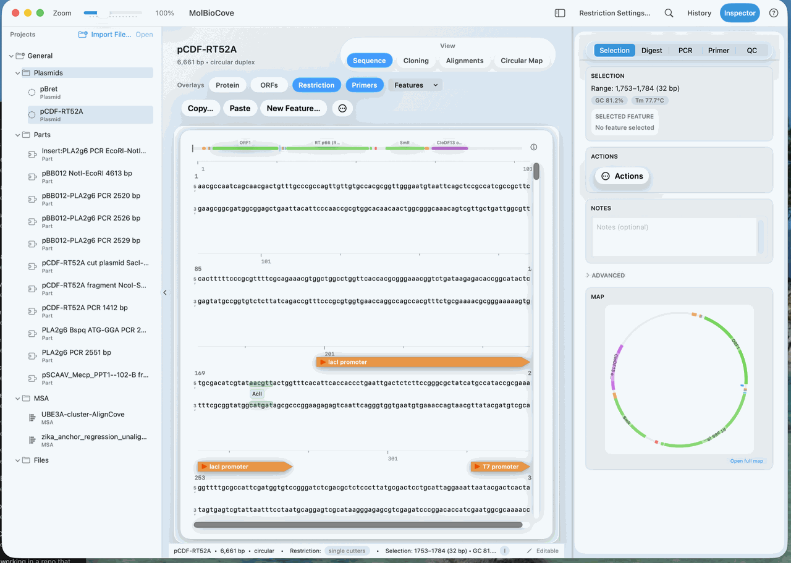Click the info icon above the sequence ruler

click(534, 147)
